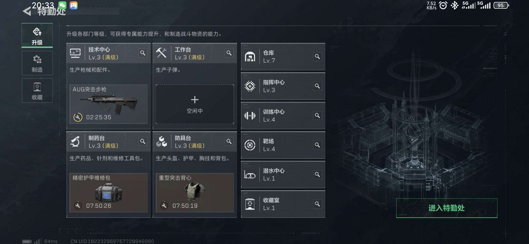Open the 潜水中心 Lv.1 department entry
529x244 pixels.
pyautogui.click(x=283, y=174)
